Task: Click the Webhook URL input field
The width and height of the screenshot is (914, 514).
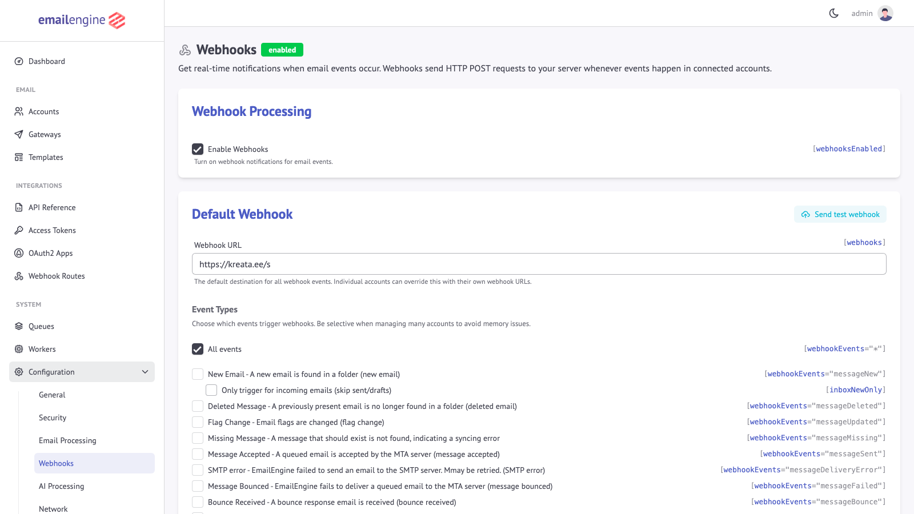Action: coord(539,264)
